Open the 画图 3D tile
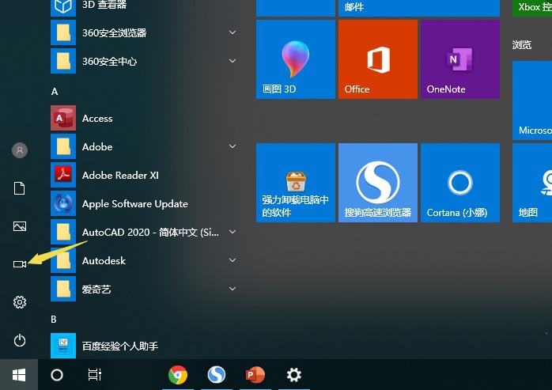The height and width of the screenshot is (390, 552). tap(295, 59)
